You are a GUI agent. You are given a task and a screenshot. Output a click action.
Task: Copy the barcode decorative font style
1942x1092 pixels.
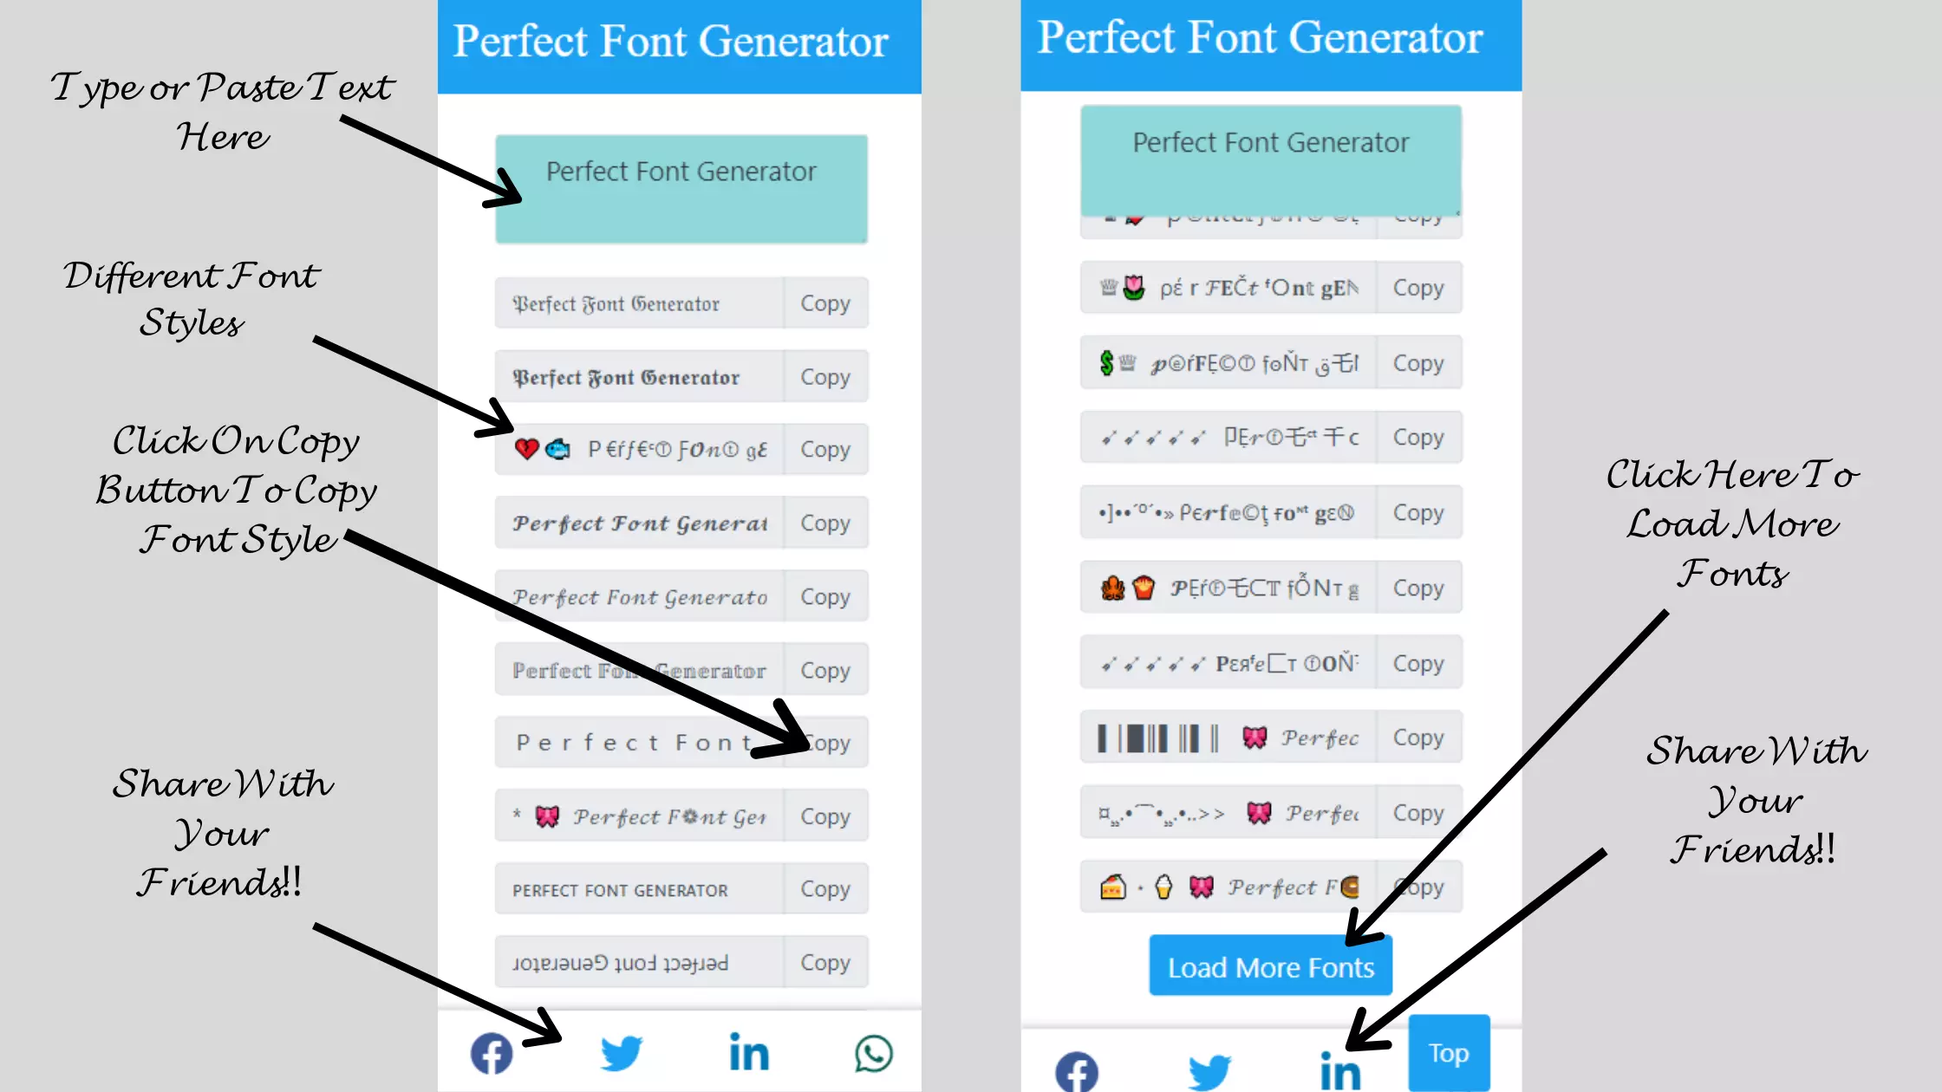pyautogui.click(x=1417, y=738)
